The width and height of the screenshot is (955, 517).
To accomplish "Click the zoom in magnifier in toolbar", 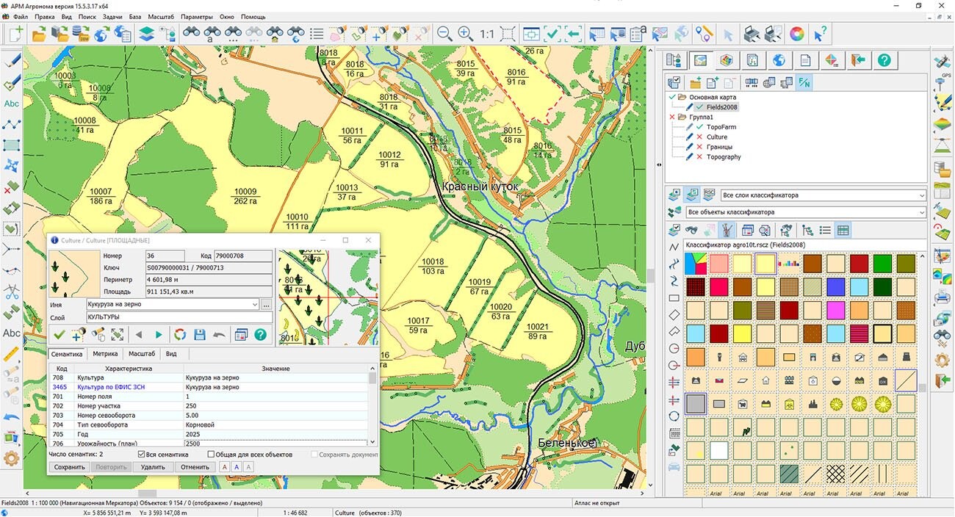I will pyautogui.click(x=465, y=34).
